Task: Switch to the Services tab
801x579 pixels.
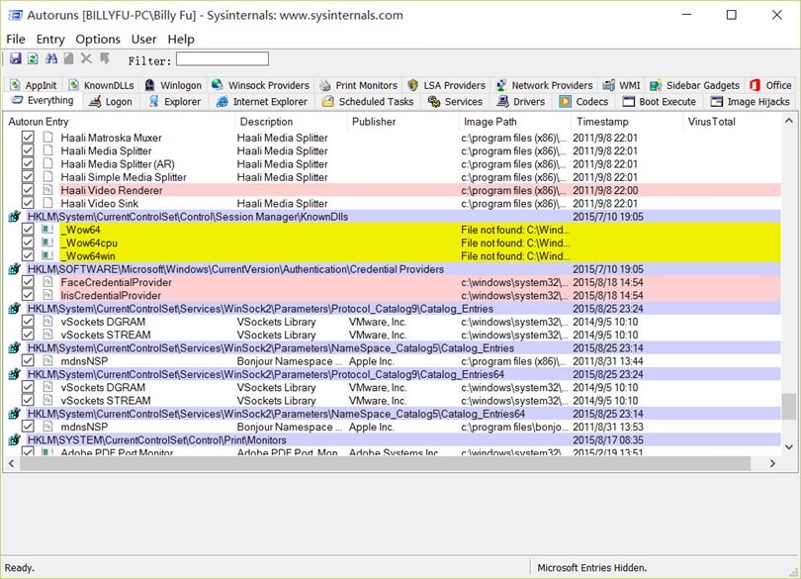Action: (x=455, y=101)
